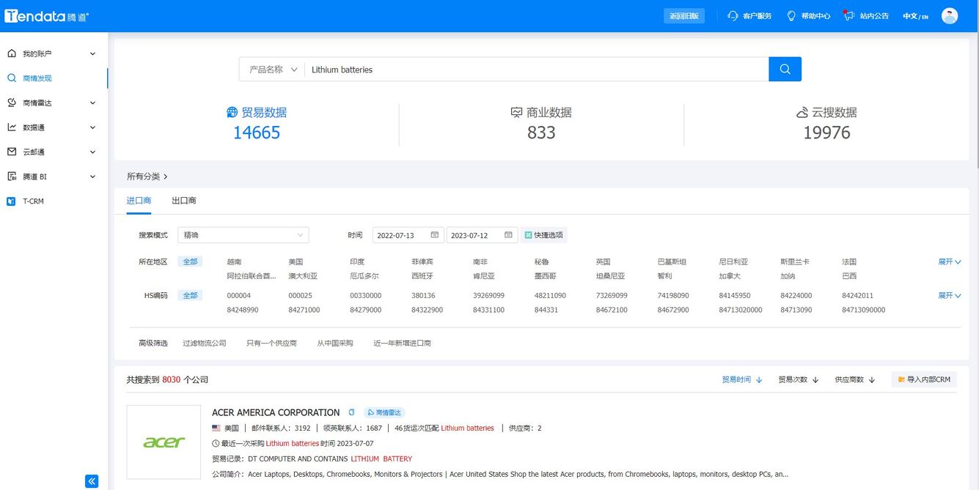Open the 搜索模式 精确 dropdown
The width and height of the screenshot is (979, 490).
pos(243,235)
